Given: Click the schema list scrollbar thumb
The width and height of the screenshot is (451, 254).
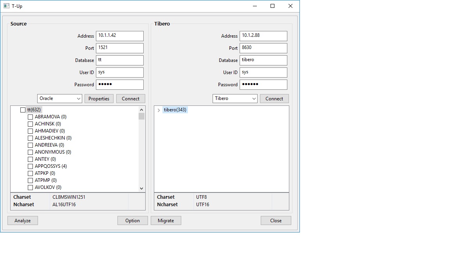Looking at the screenshot, I should (141, 116).
